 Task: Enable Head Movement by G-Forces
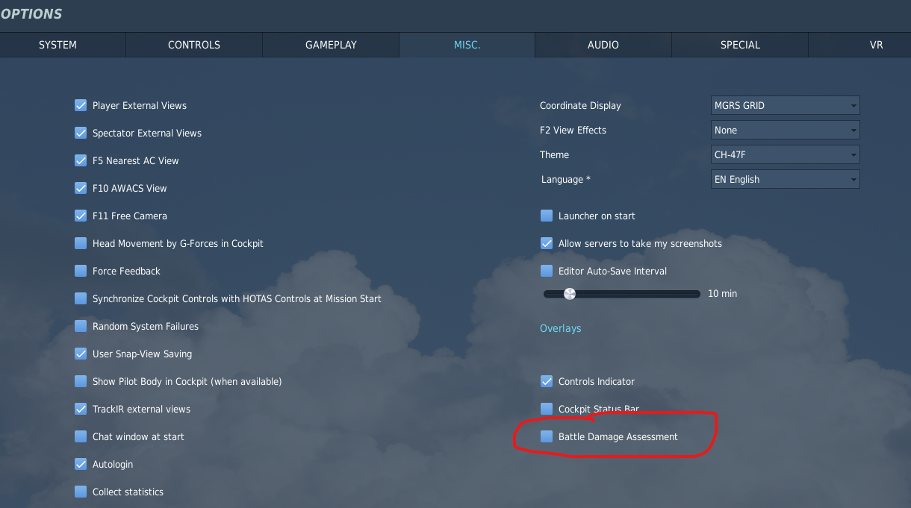coord(81,243)
